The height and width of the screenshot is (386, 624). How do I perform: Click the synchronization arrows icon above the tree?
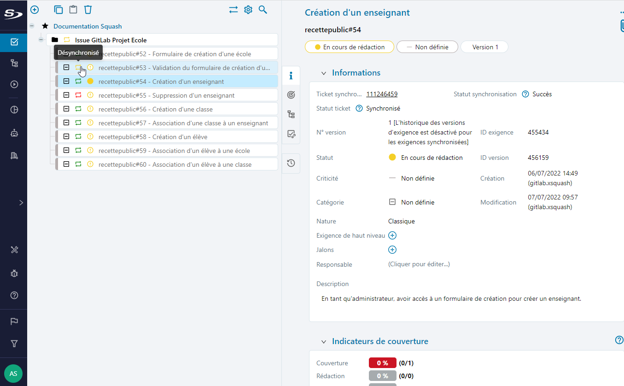(233, 9)
